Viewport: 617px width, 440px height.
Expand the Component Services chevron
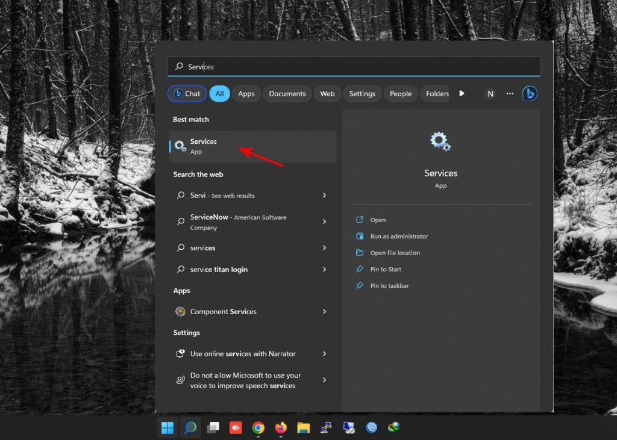(324, 312)
